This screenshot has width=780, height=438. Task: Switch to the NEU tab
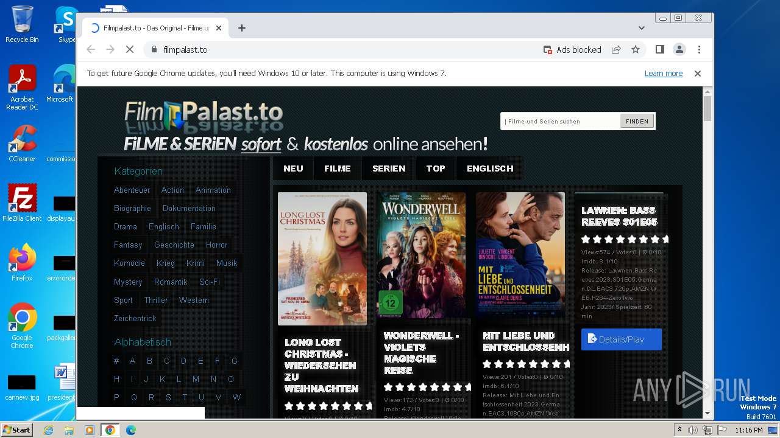293,169
